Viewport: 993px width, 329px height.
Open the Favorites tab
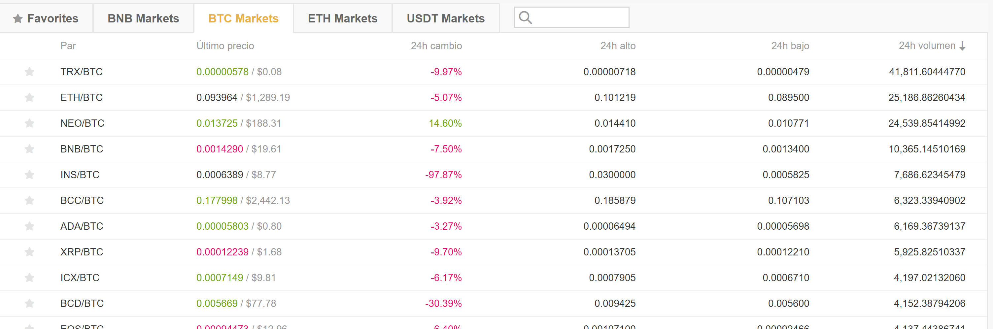click(46, 18)
